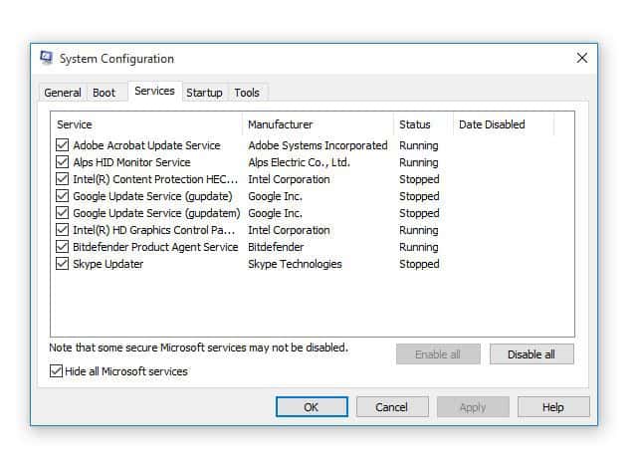Open Help for System Configuration
638x463 pixels.
click(x=553, y=407)
